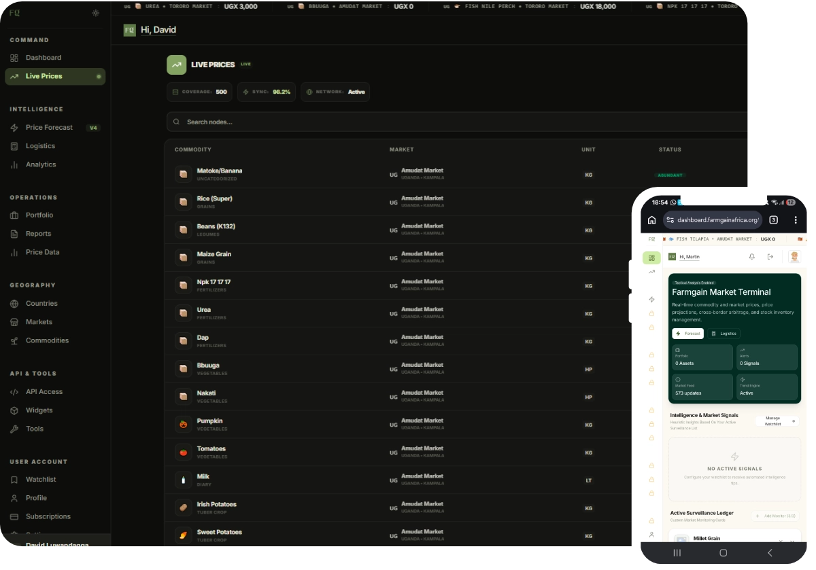The width and height of the screenshot is (816, 570).
Task: Click Add Monitor on the phone
Action: click(x=775, y=516)
